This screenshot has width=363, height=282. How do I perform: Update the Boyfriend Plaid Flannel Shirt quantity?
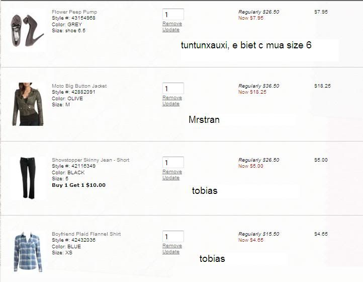[x=171, y=252]
